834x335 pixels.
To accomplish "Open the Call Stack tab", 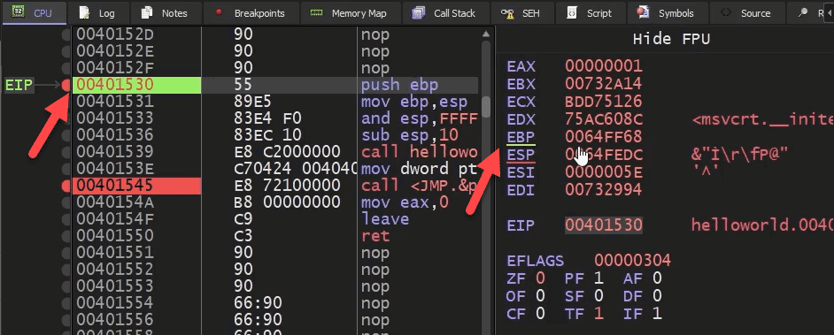I will click(x=444, y=13).
